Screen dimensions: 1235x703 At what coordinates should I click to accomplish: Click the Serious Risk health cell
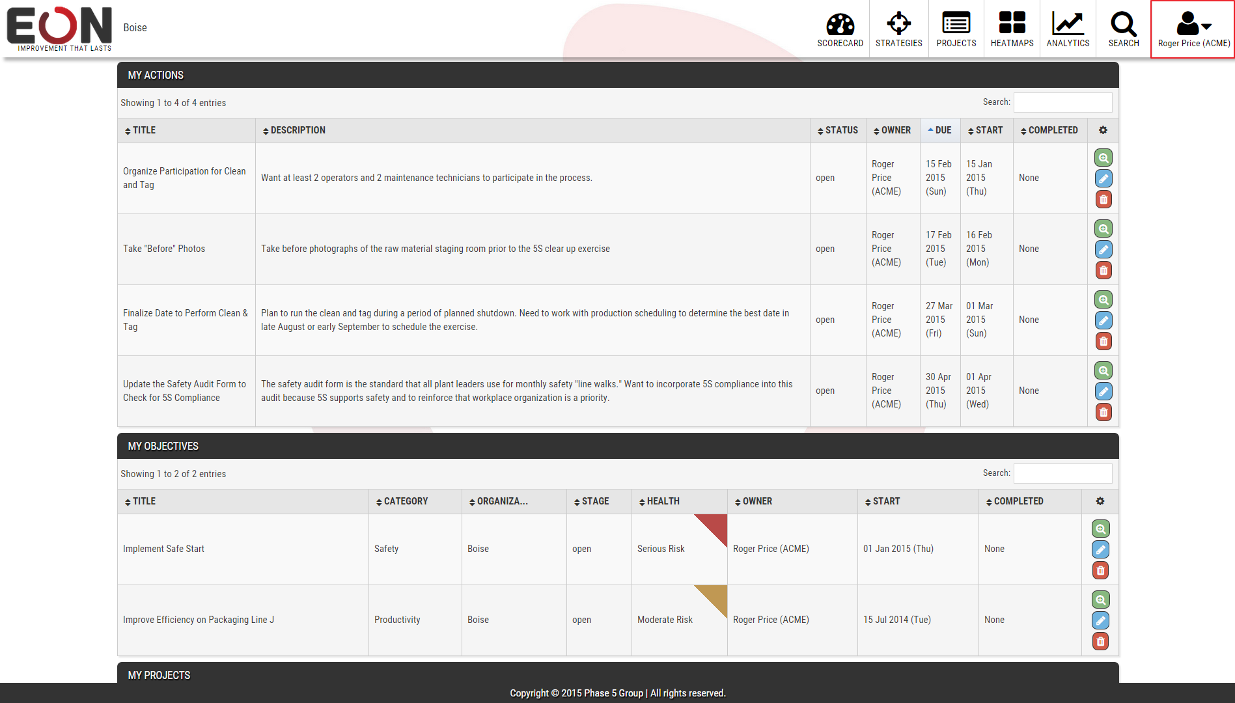pyautogui.click(x=680, y=549)
